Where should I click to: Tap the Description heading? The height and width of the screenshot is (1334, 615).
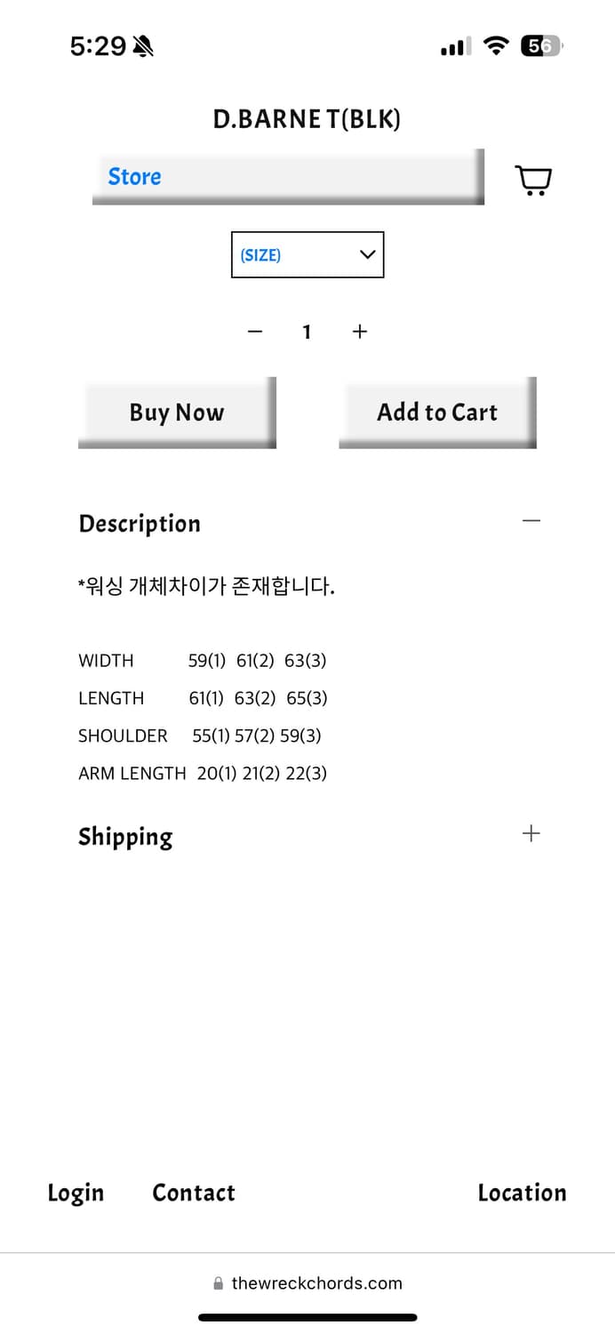click(140, 524)
